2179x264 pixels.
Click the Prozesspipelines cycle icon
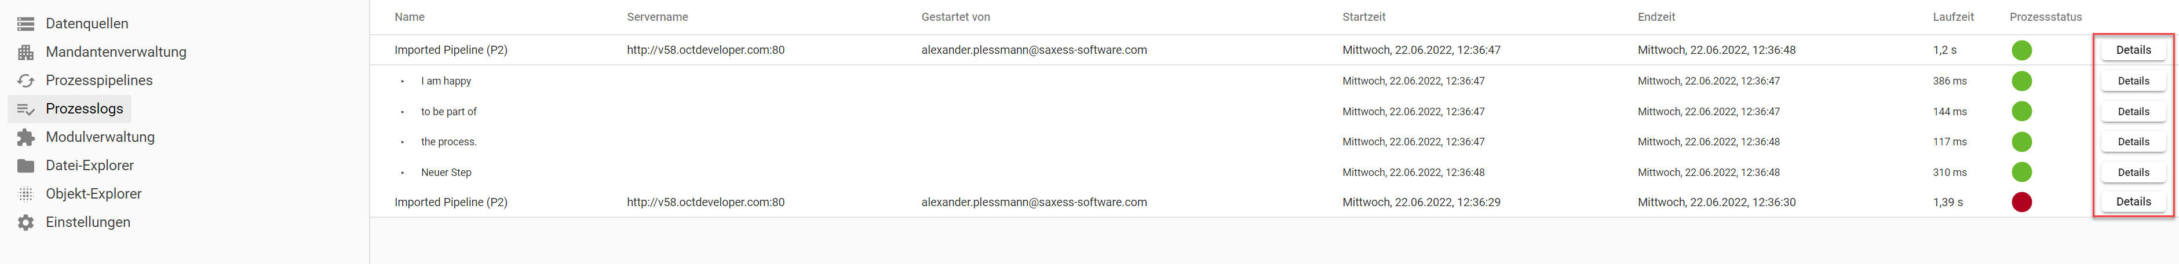point(26,80)
